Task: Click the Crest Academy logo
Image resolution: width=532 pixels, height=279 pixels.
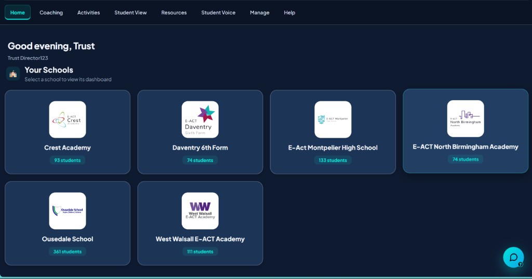Action: click(x=68, y=119)
